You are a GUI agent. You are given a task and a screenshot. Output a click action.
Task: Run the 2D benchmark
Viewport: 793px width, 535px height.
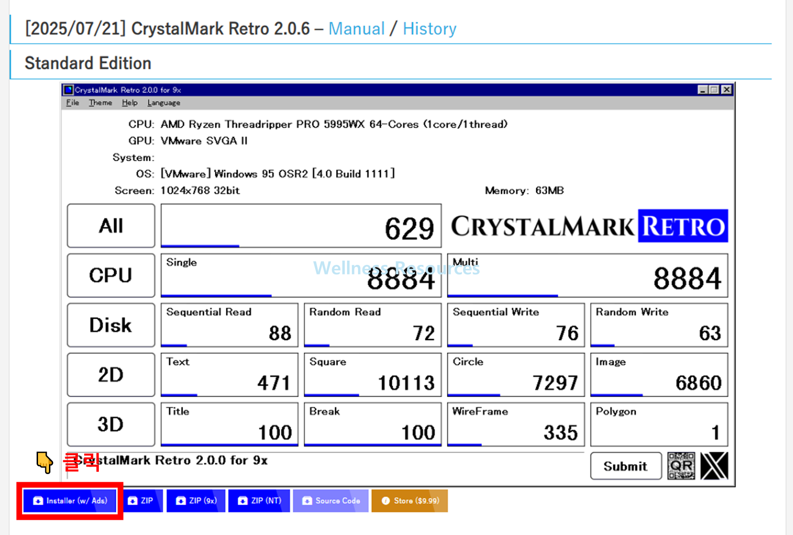[x=111, y=375]
